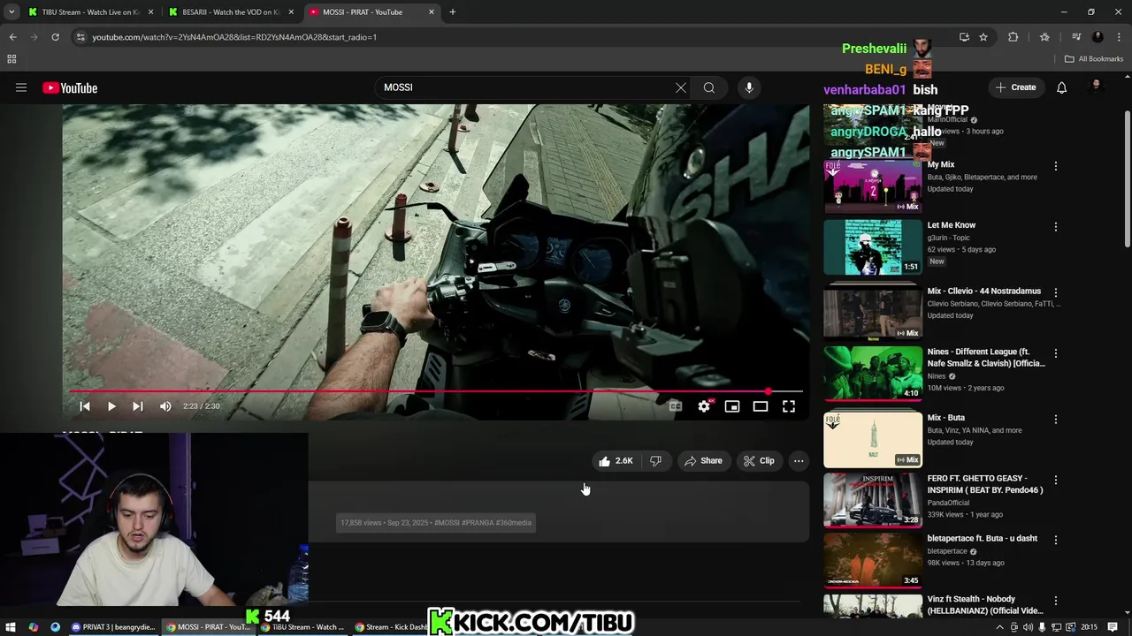Open the taskbar clock showing 20:15

(x=1090, y=627)
